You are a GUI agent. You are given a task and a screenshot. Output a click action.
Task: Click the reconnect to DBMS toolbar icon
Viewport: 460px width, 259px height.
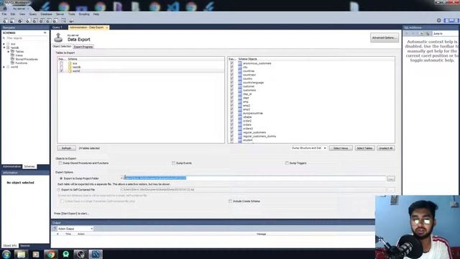tap(71, 21)
